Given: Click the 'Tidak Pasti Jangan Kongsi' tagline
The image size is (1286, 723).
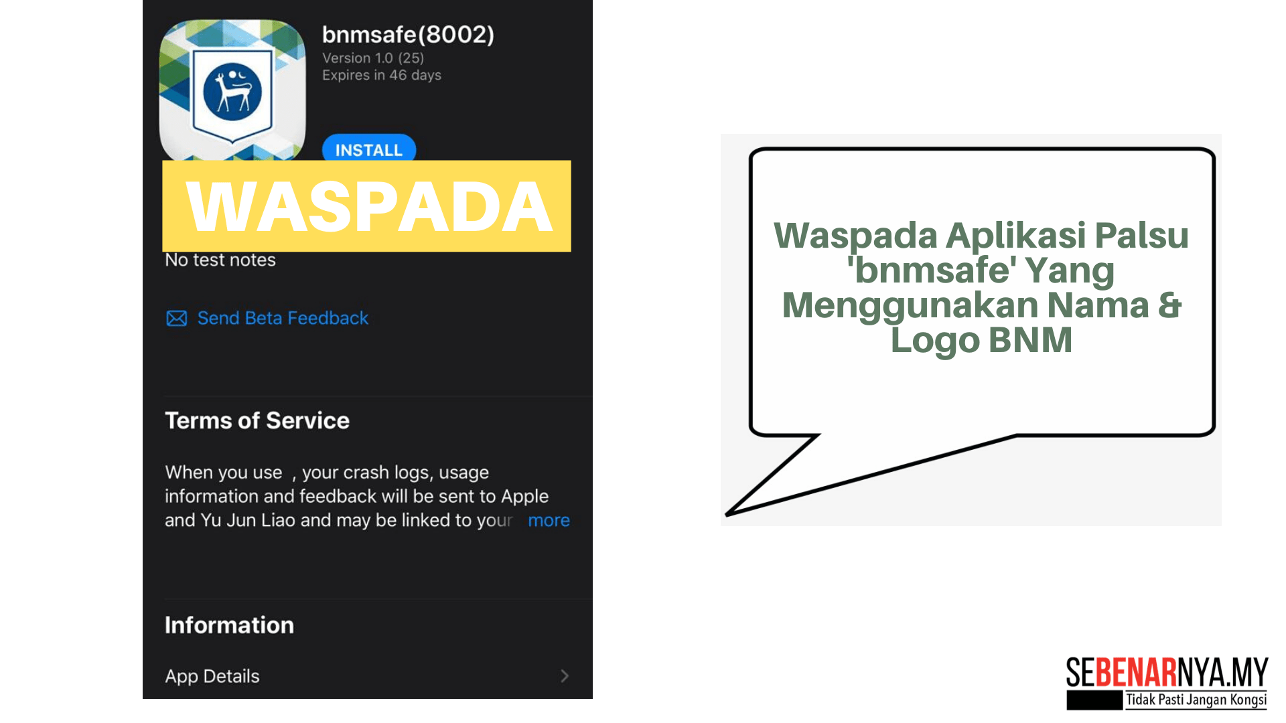Looking at the screenshot, I should coord(1196,700).
